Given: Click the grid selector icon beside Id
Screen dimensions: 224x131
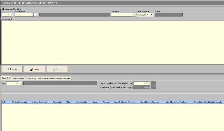Looking at the screenshot, I should coord(3,103).
